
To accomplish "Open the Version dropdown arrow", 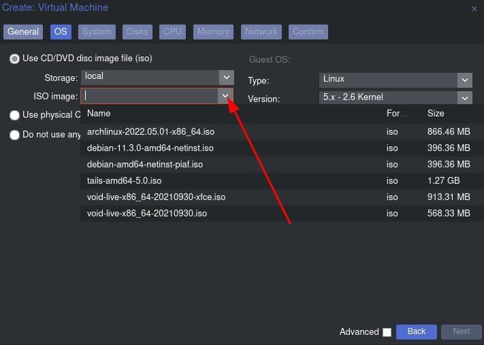I will pos(465,99).
